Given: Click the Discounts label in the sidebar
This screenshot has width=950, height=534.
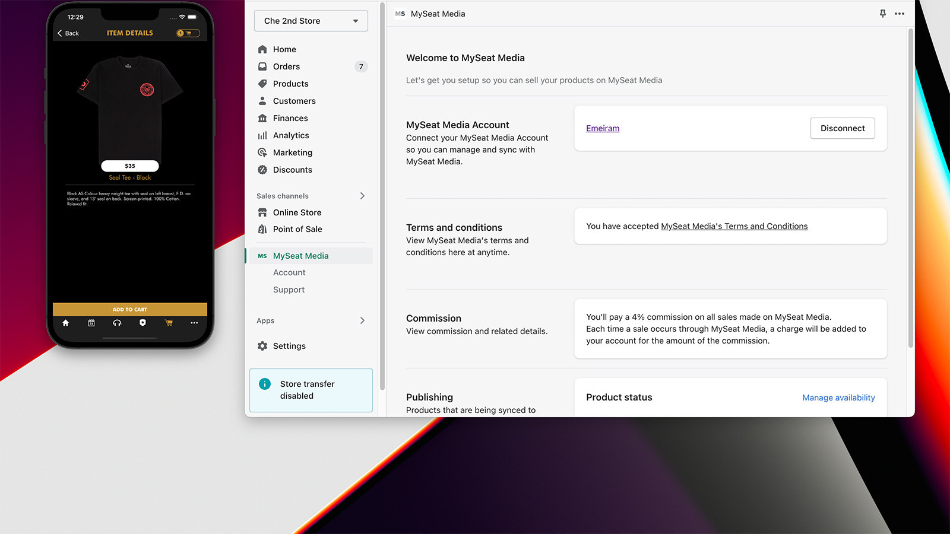Looking at the screenshot, I should [293, 170].
